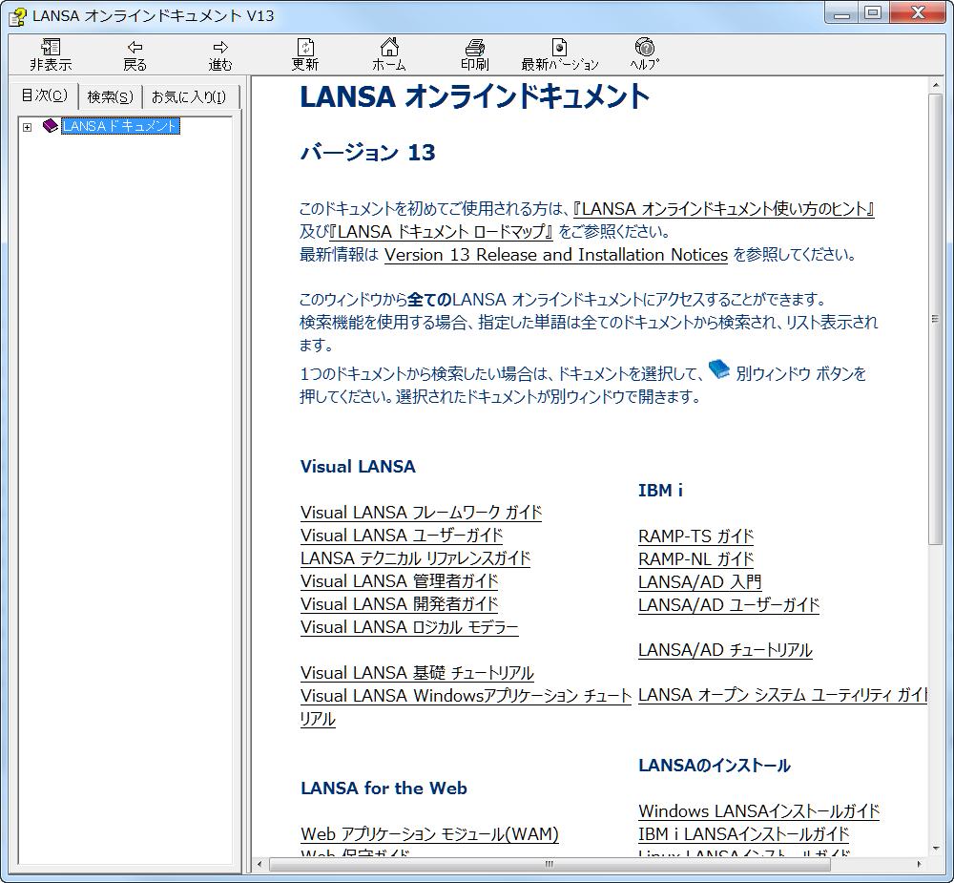The height and width of the screenshot is (883, 954).
Task: Click the LANSA help icon in title bar
Action: tap(17, 16)
